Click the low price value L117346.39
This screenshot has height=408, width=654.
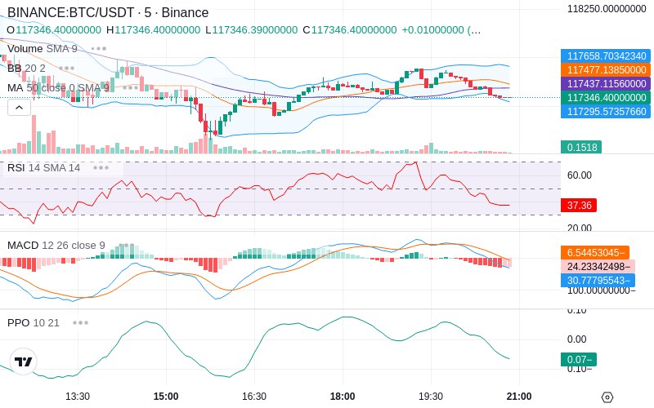[252, 30]
